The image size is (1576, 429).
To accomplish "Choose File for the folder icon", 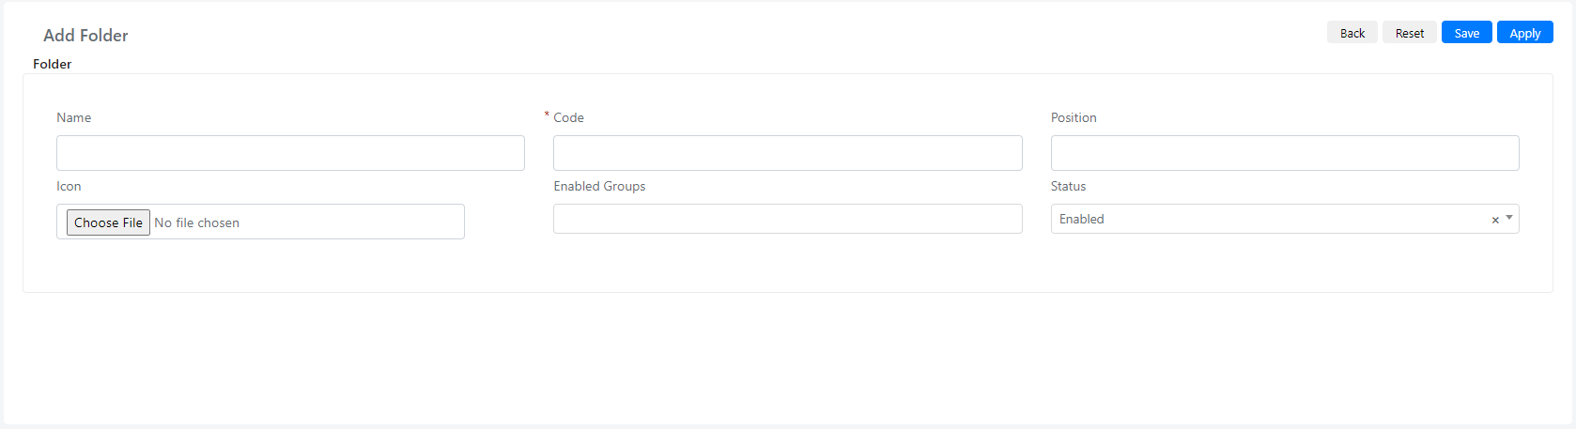I will (x=108, y=222).
